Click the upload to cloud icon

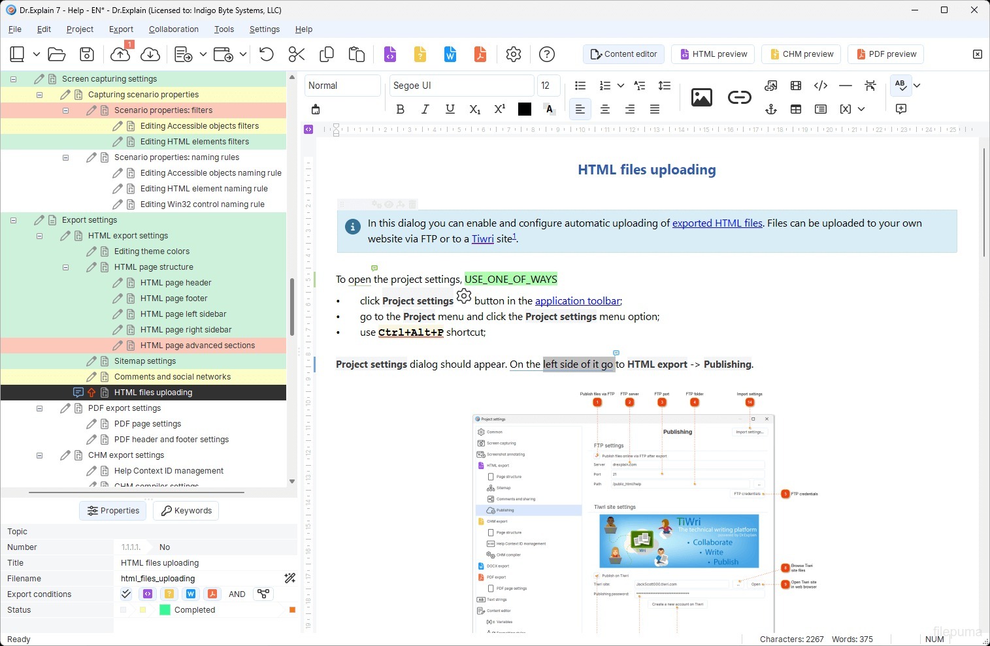point(120,54)
